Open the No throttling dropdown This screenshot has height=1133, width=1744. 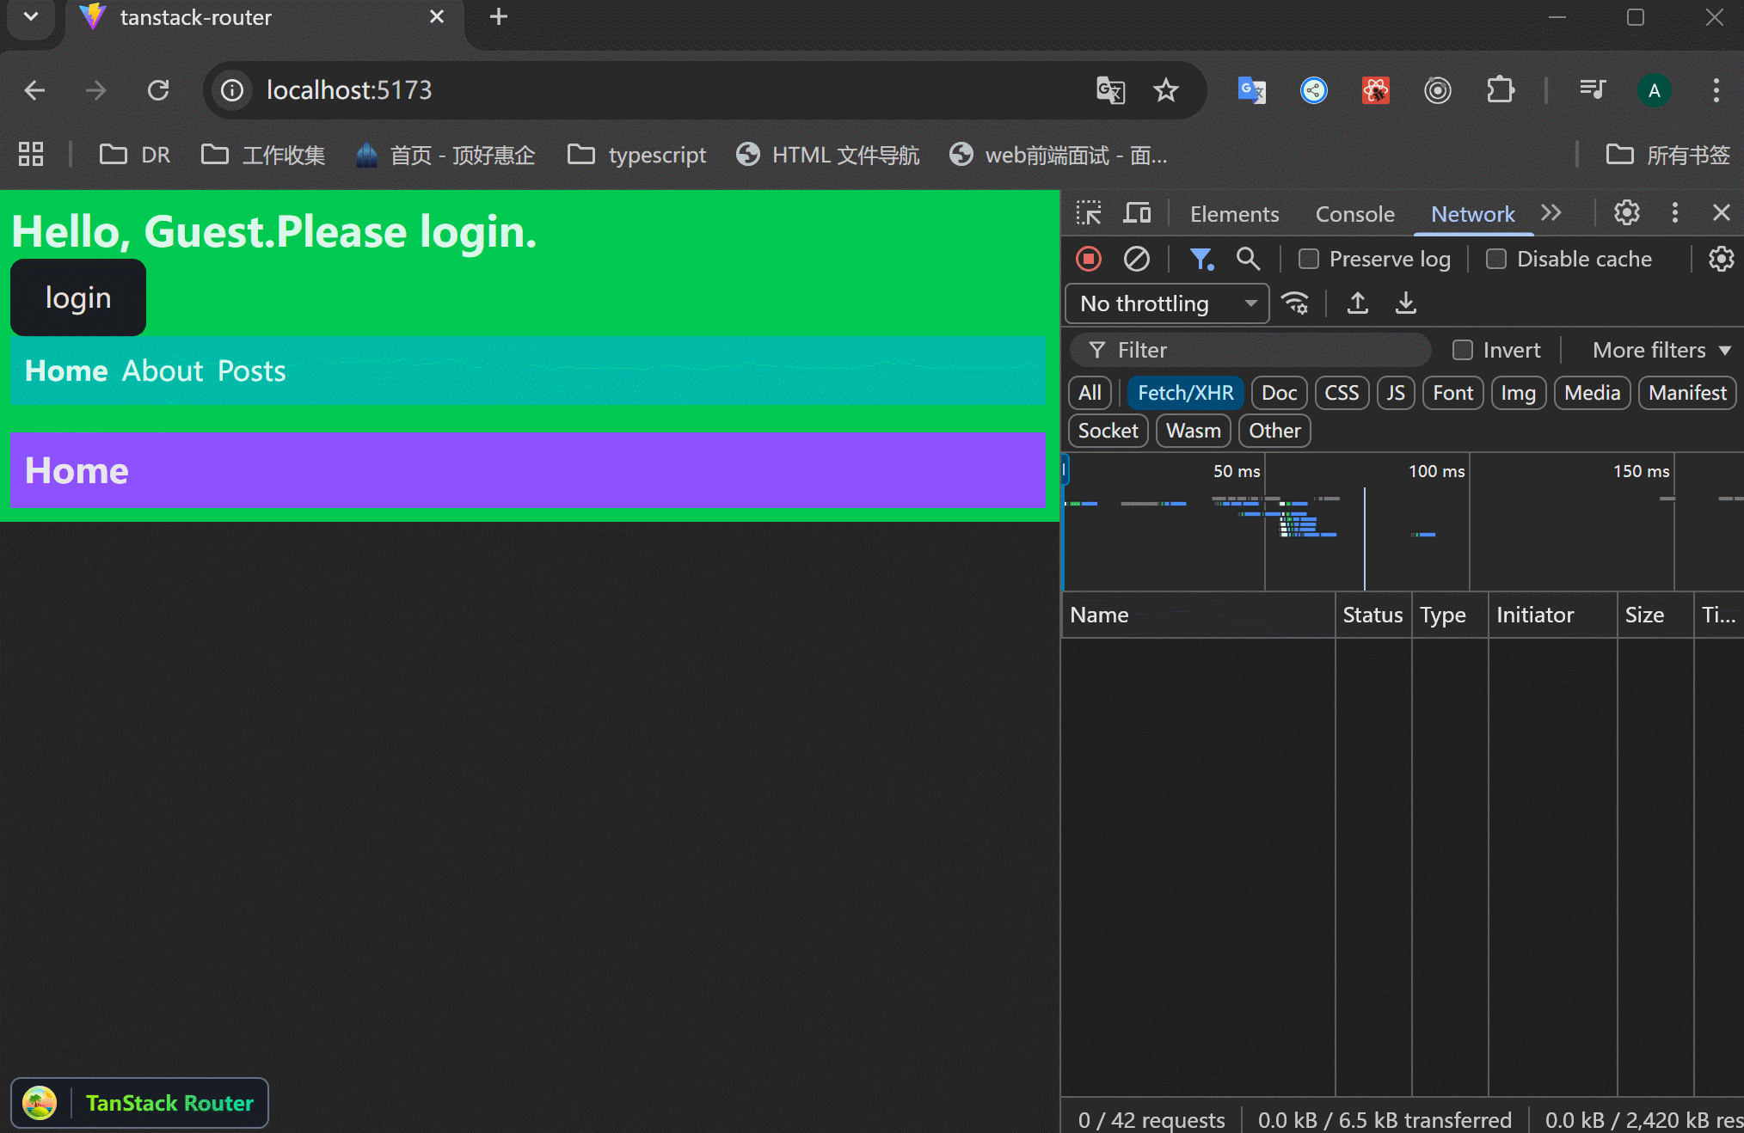[1167, 303]
